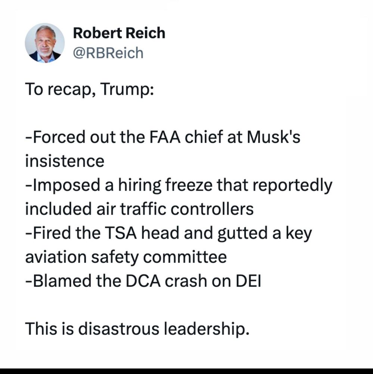This screenshot has width=373, height=374.
Task: Select the word 'TSA' in the tweet
Action: point(121,233)
